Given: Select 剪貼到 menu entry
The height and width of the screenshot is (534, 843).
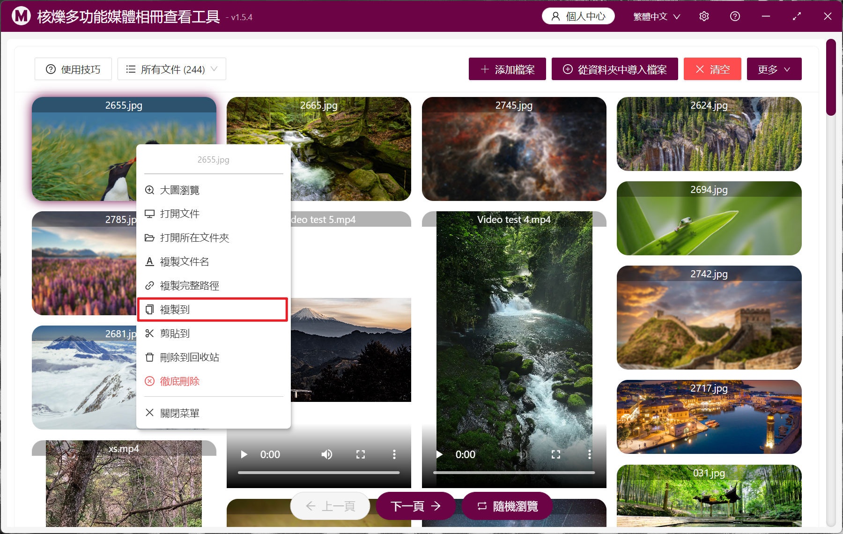Looking at the screenshot, I should click(213, 333).
